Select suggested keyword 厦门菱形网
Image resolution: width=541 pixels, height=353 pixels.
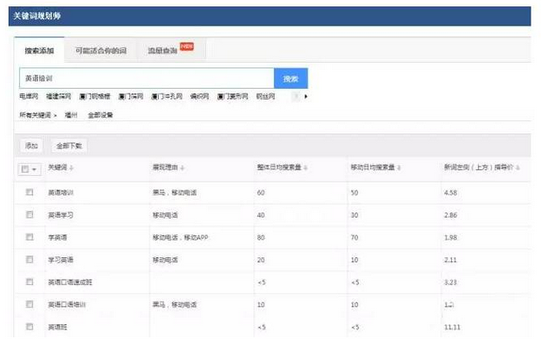(233, 97)
